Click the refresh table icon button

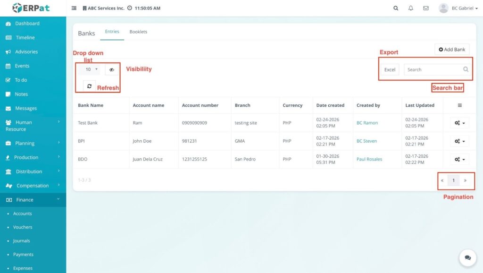(89, 86)
